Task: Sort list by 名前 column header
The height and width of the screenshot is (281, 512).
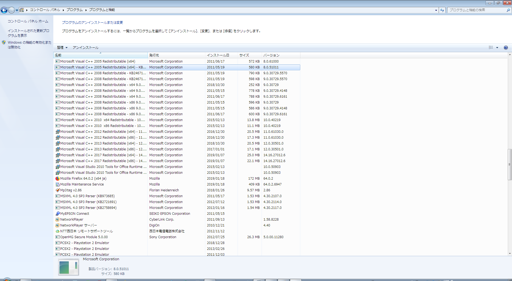Action: pyautogui.click(x=101, y=55)
